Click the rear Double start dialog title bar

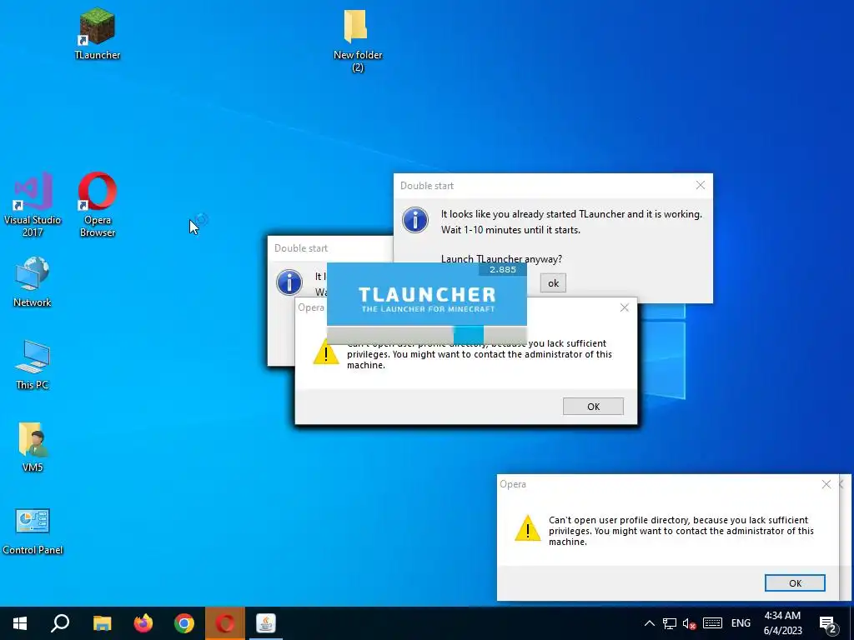330,248
